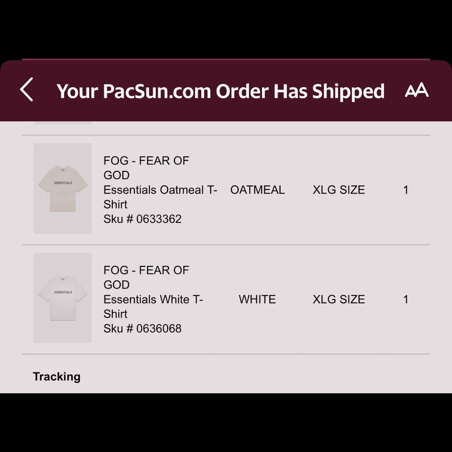452x452 pixels.
Task: Tap the back arrow icon
Action: tap(27, 89)
